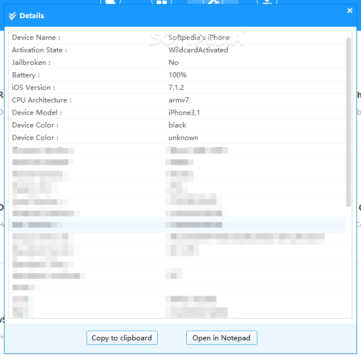Select the armv7 value

tap(179, 100)
